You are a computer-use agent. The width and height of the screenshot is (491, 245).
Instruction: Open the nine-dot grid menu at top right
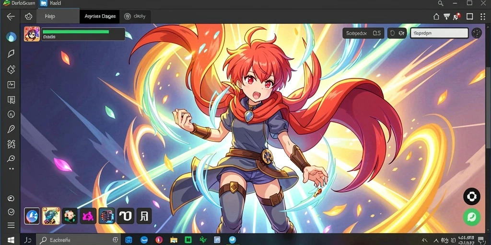[482, 17]
